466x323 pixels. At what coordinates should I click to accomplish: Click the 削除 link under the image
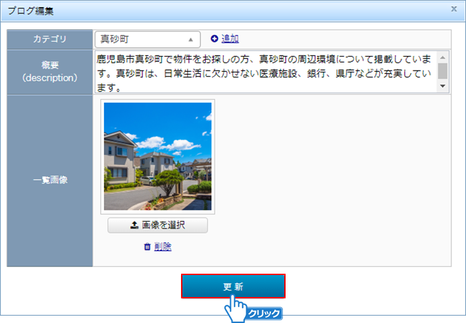point(162,247)
